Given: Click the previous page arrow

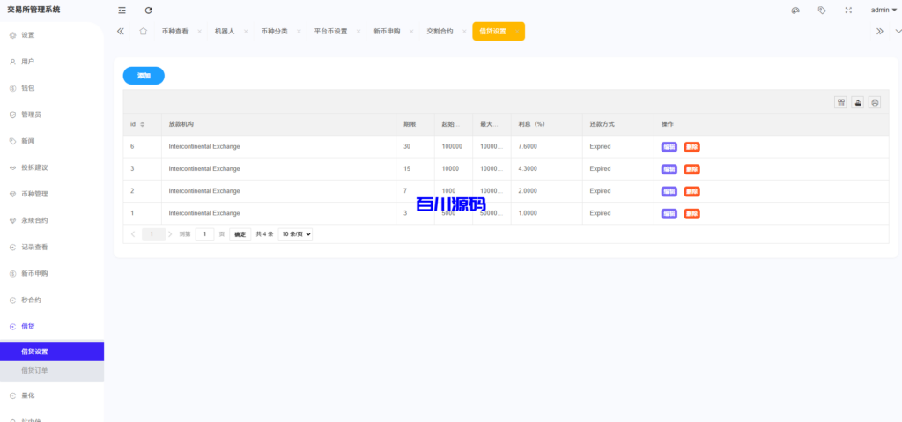Looking at the screenshot, I should [x=134, y=234].
